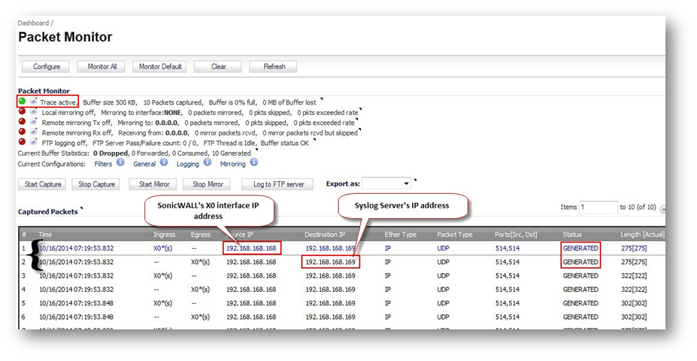The height and width of the screenshot is (361, 697).
Task: Click the info icon next to General
Action: click(x=163, y=162)
